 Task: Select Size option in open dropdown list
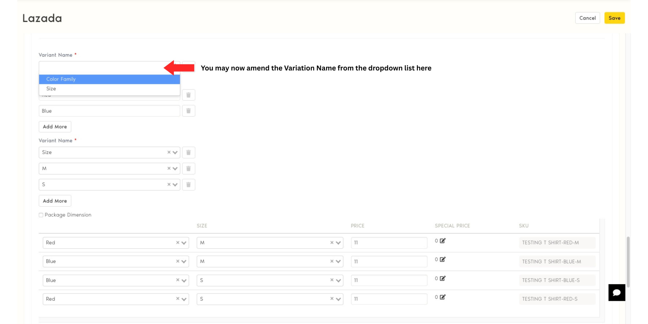[109, 89]
